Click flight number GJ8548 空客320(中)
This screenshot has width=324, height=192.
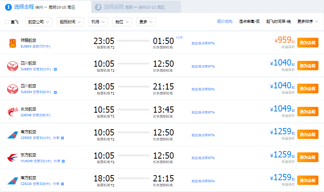(35, 115)
